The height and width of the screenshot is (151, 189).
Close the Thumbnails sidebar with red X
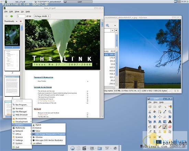pyautogui.click(x=21, y=21)
